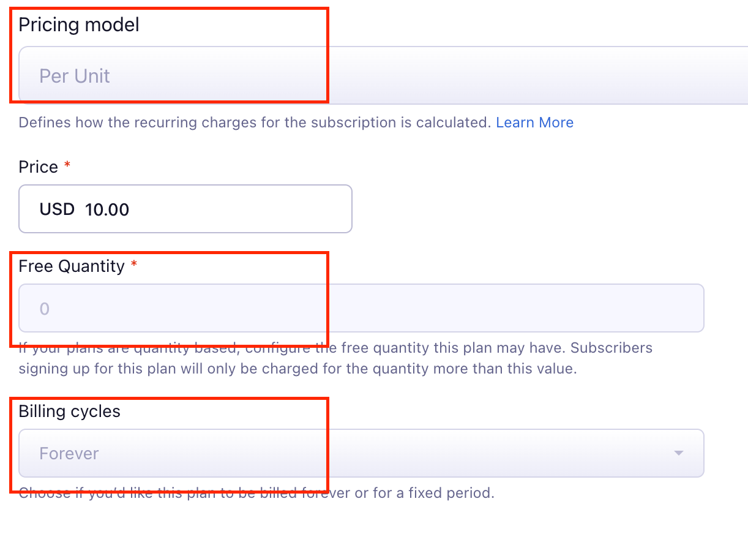Select the 10.00 amount in Price
Screen dimensions: 748x545
point(107,209)
